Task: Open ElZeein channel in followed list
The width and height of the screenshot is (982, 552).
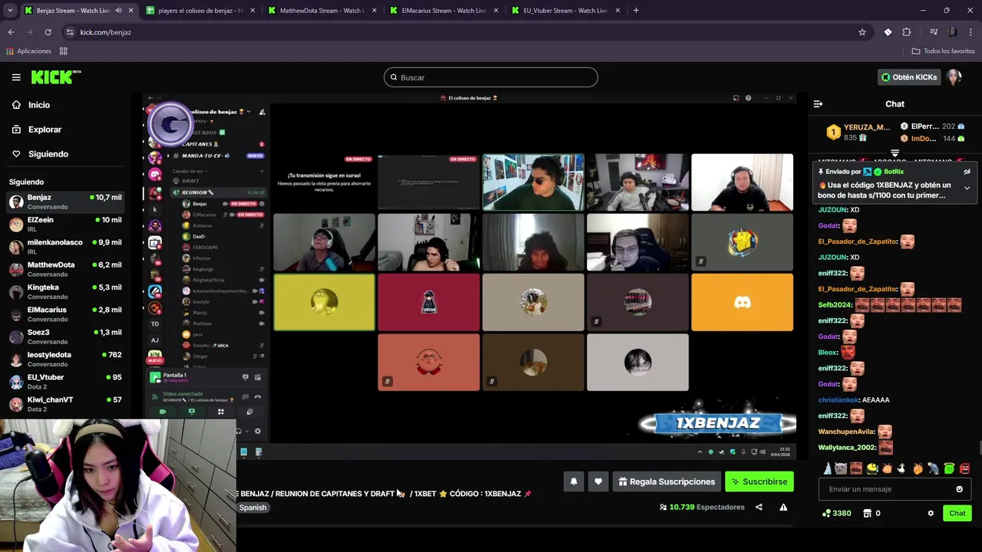Action: [x=65, y=224]
